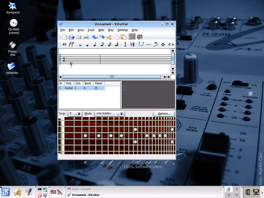Open the KDE K menu
This screenshot has width=264, height=198.
pyautogui.click(x=6, y=192)
